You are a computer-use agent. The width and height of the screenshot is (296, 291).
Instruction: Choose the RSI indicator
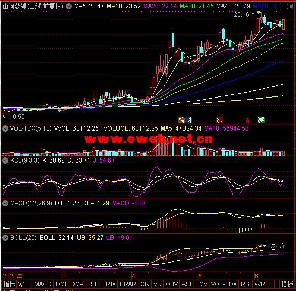tap(246, 284)
